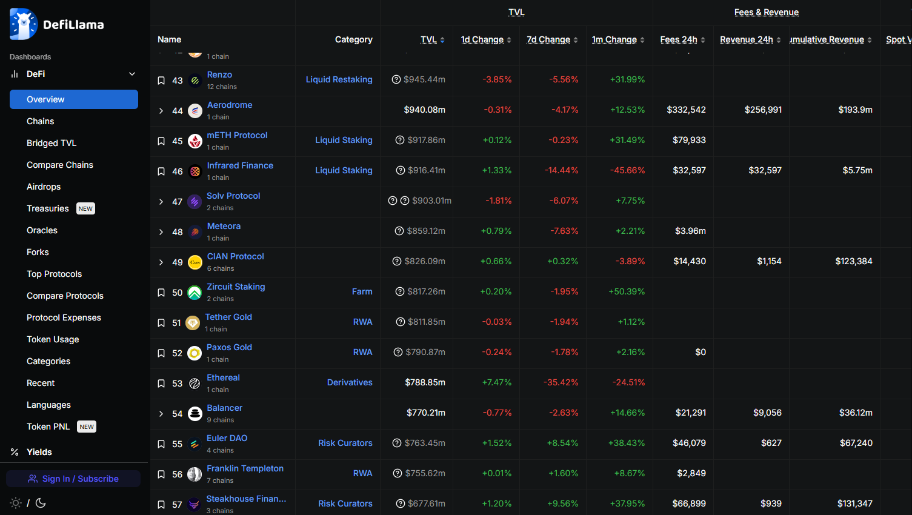
Task: Open the Treasuries page
Action: pyautogui.click(x=48, y=208)
